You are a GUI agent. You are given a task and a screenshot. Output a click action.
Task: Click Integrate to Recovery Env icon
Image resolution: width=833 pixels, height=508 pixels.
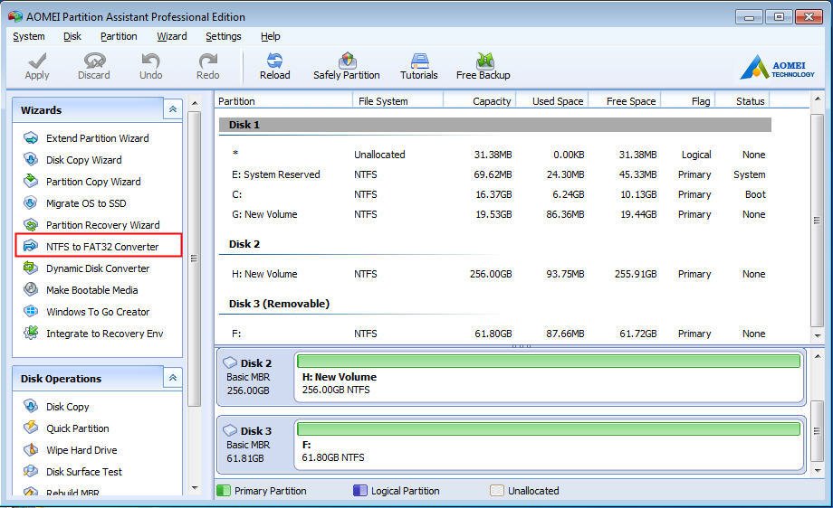(x=31, y=333)
